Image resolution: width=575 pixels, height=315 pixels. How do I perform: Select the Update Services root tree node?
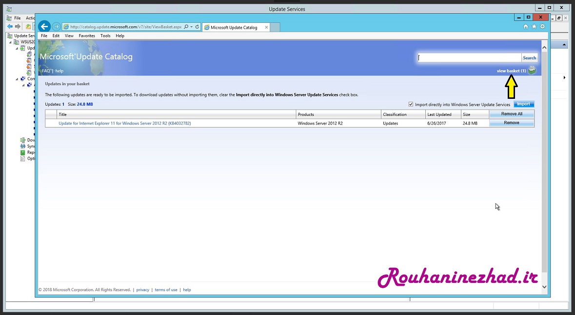click(x=21, y=36)
